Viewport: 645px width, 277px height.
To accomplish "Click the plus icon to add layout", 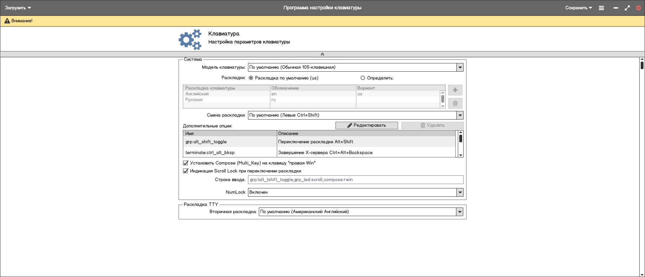I will [455, 90].
